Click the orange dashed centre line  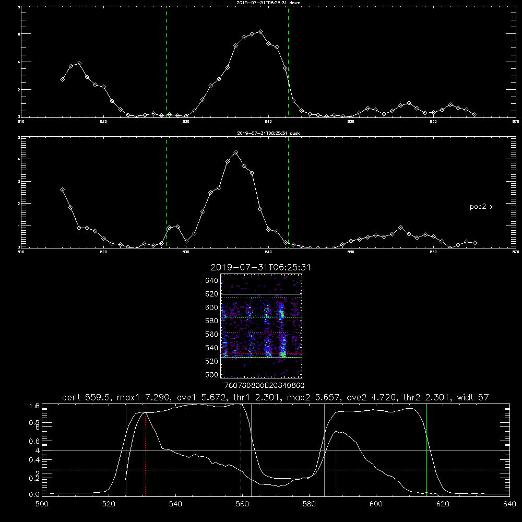(241, 450)
